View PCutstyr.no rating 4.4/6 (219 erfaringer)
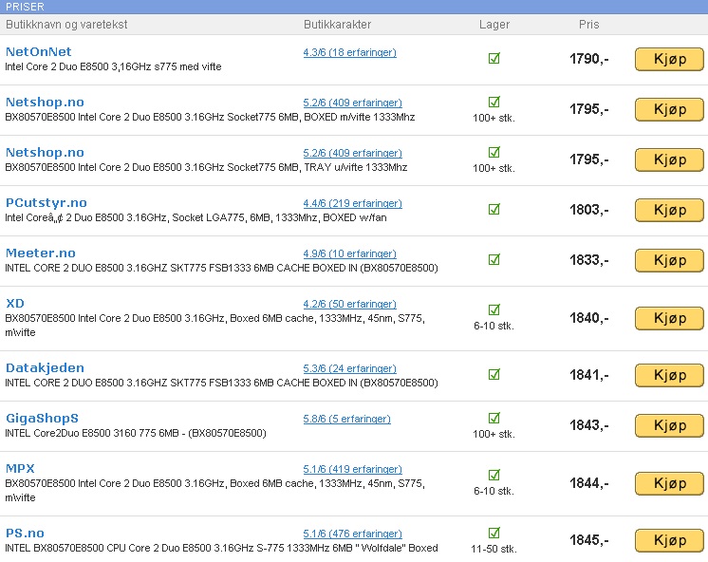The image size is (708, 562). pos(352,203)
